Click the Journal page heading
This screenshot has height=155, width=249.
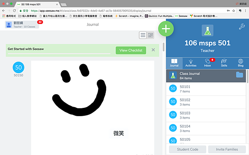point(93,24)
